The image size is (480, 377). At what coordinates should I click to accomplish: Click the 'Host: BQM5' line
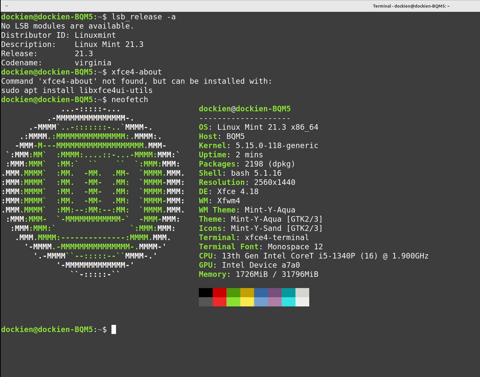(x=222, y=136)
